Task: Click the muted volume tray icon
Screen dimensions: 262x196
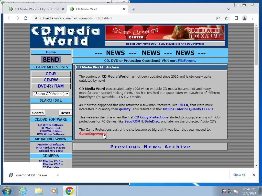Action: pos(236,191)
